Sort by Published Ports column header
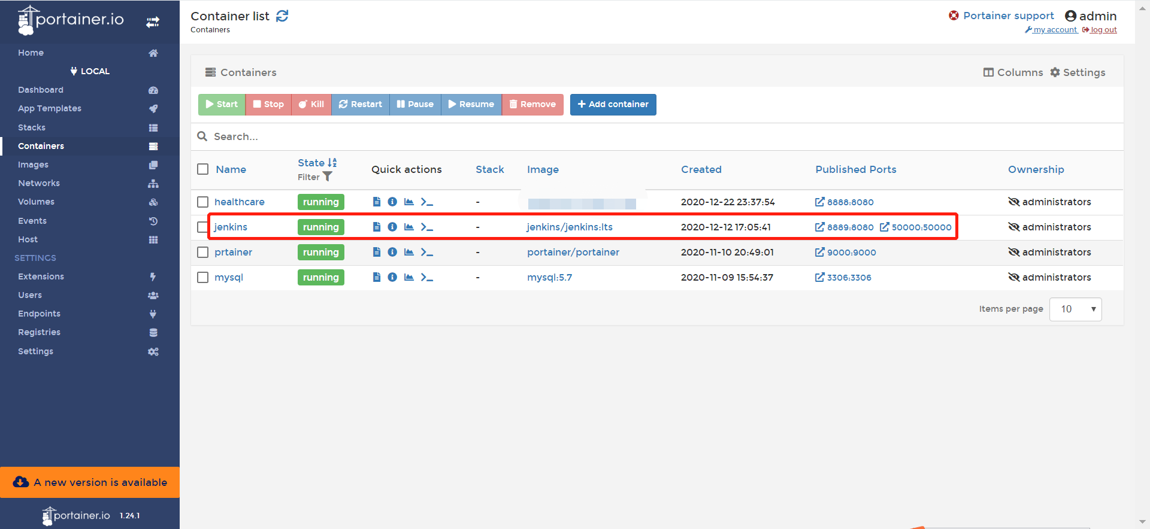This screenshot has height=529, width=1150. pos(855,169)
